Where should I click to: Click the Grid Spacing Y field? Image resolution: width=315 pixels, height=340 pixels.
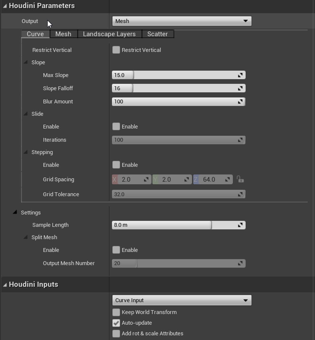coord(172,179)
